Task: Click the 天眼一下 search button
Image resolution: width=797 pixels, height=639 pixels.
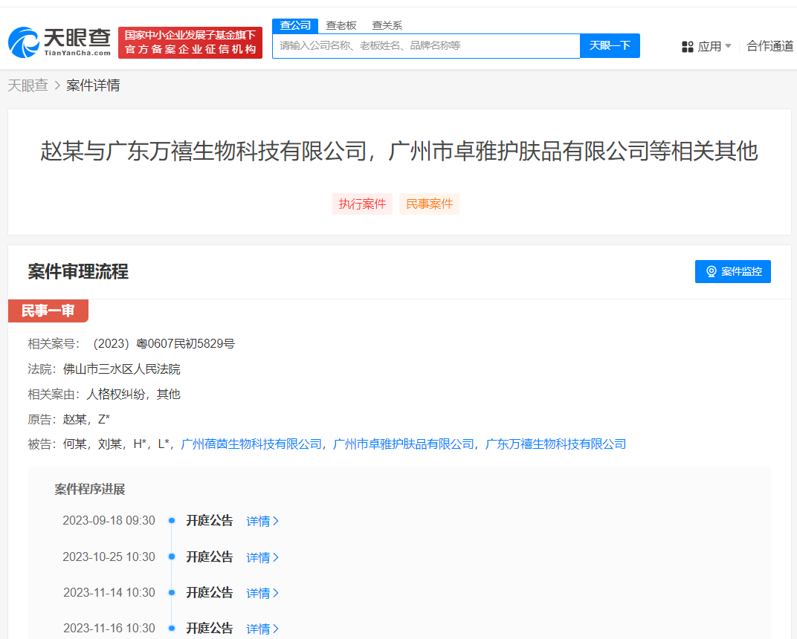Action: pyautogui.click(x=610, y=45)
